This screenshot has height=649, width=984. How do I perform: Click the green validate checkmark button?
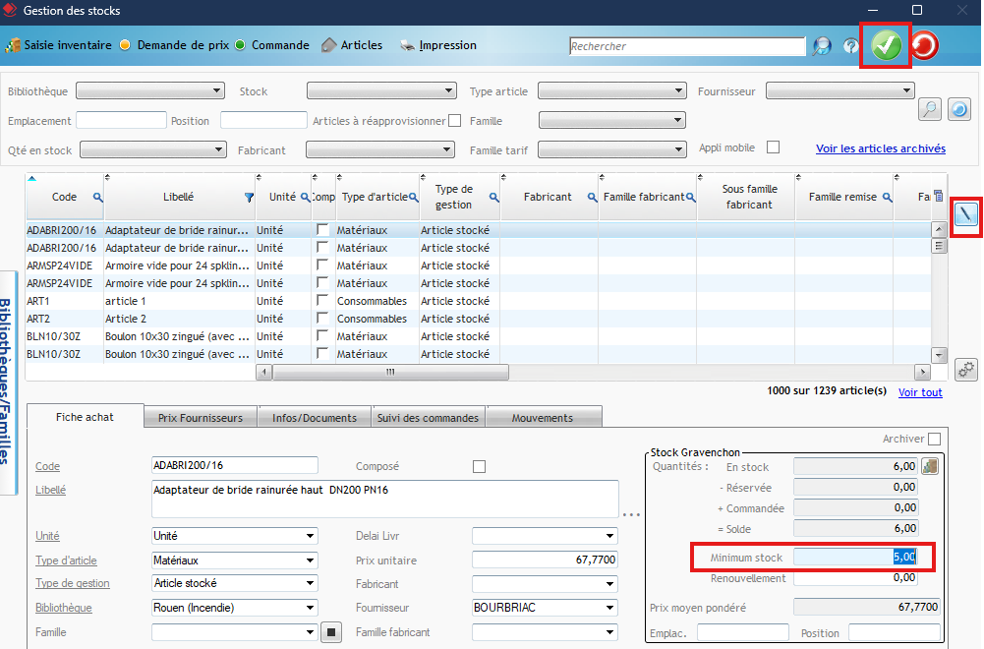[886, 46]
